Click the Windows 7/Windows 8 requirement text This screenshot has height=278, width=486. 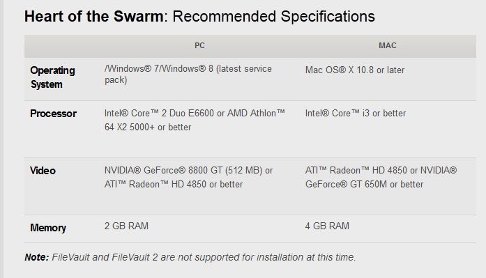[188, 75]
